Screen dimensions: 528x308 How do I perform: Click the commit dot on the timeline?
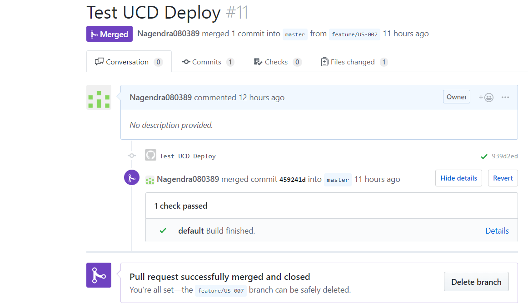click(131, 156)
